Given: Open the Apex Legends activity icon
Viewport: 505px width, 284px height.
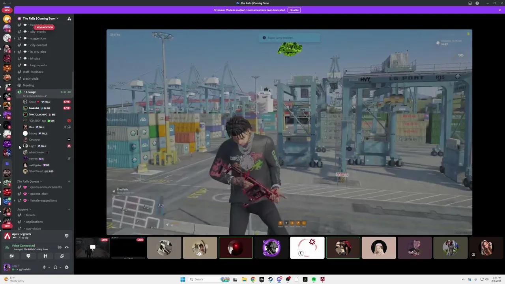Looking at the screenshot, I should click(x=7, y=236).
